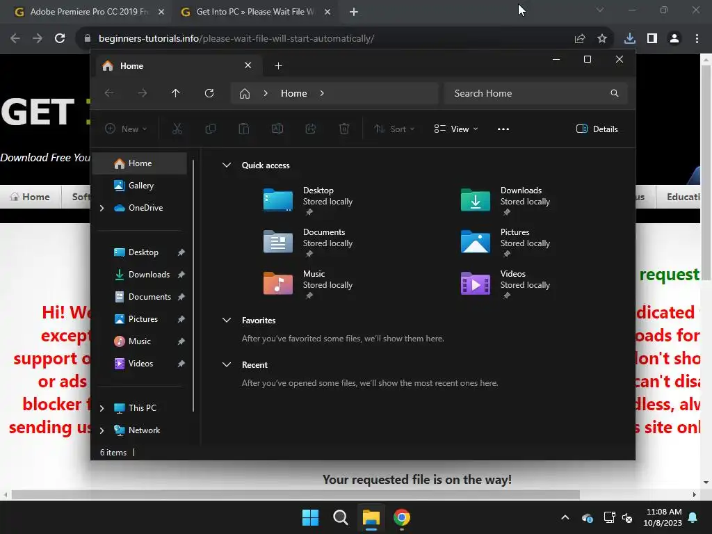Expand the chevron after Home in address bar

click(322, 93)
